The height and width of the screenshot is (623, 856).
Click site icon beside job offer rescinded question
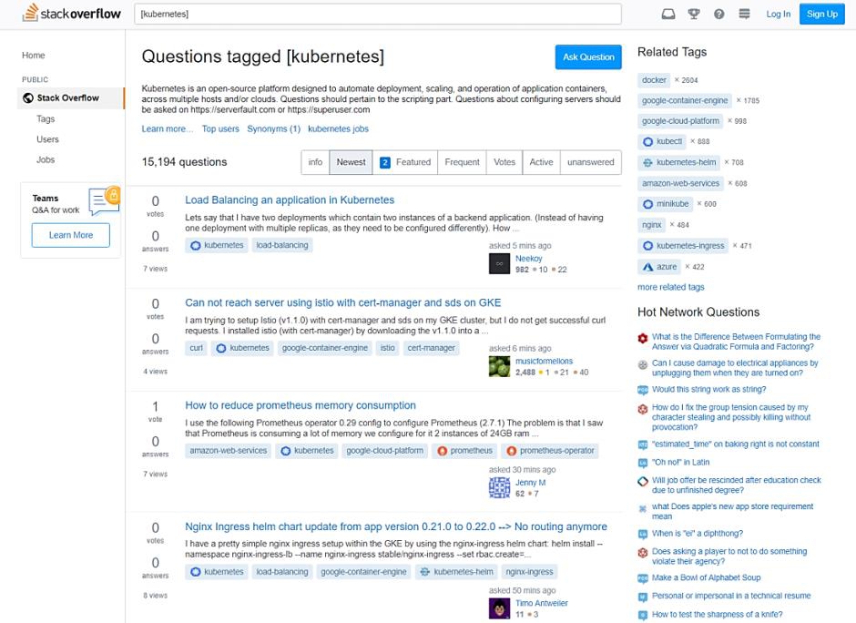point(643,481)
